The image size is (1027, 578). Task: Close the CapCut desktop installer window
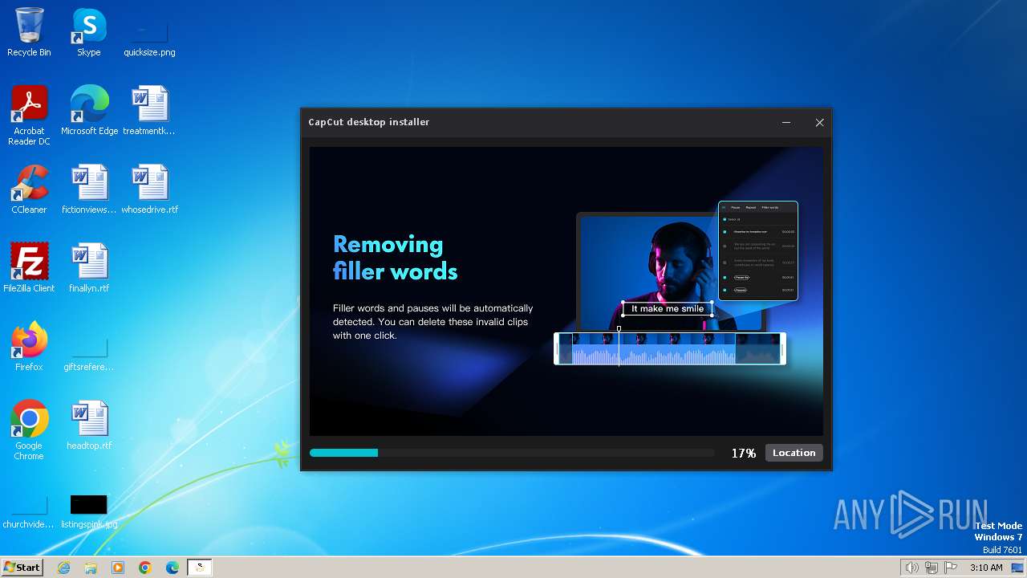819,122
